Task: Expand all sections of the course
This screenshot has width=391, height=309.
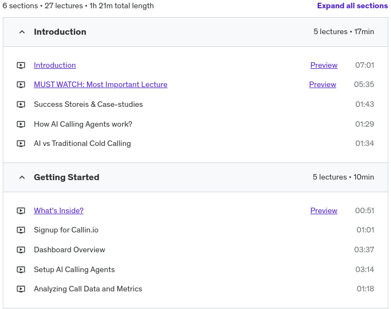Action: [x=352, y=6]
